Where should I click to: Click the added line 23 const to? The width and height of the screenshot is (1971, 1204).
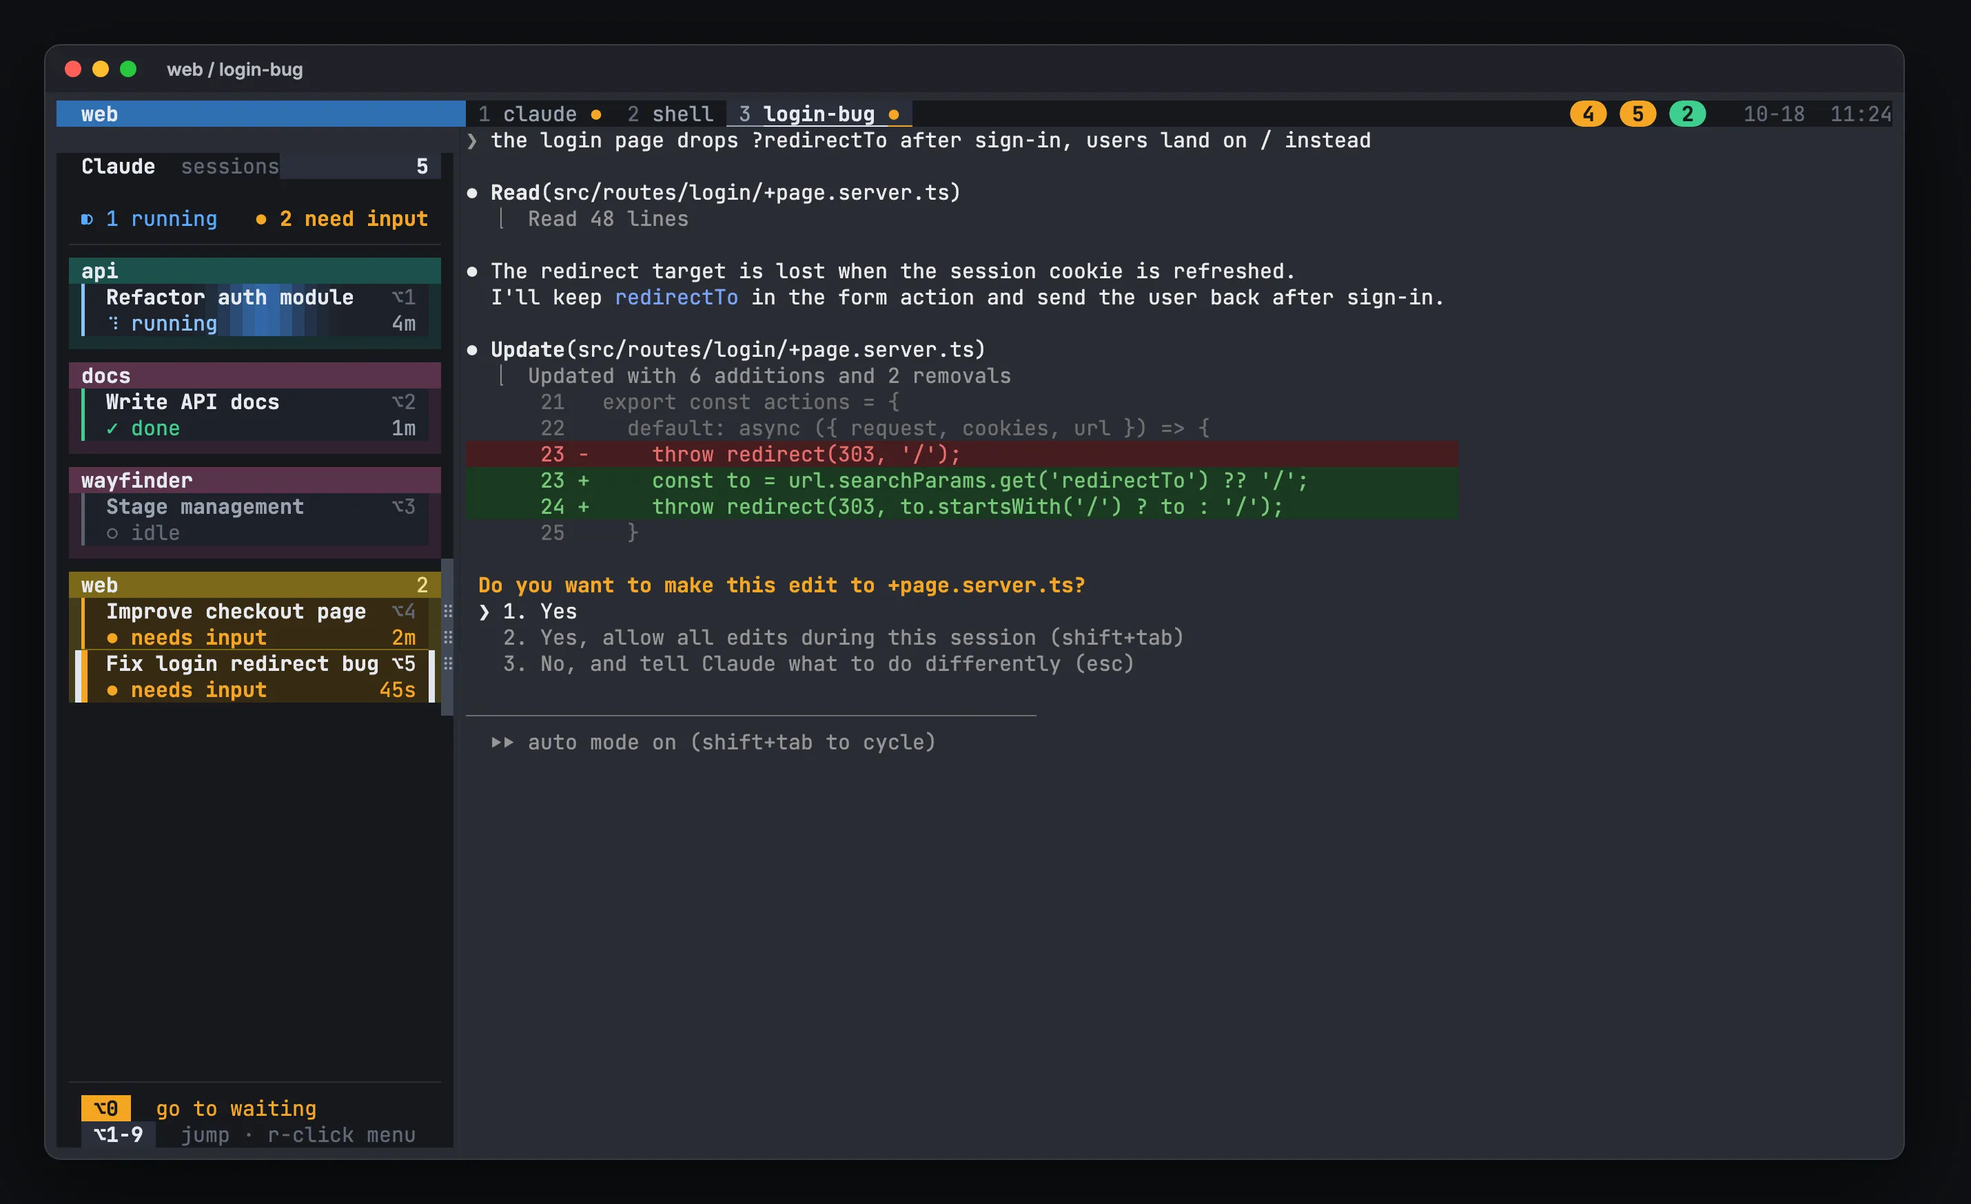(x=961, y=481)
